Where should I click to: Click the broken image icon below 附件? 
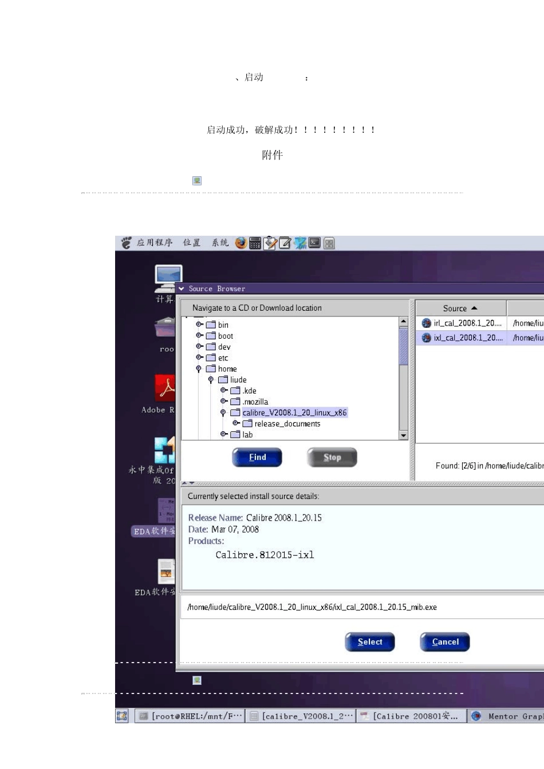[197, 181]
